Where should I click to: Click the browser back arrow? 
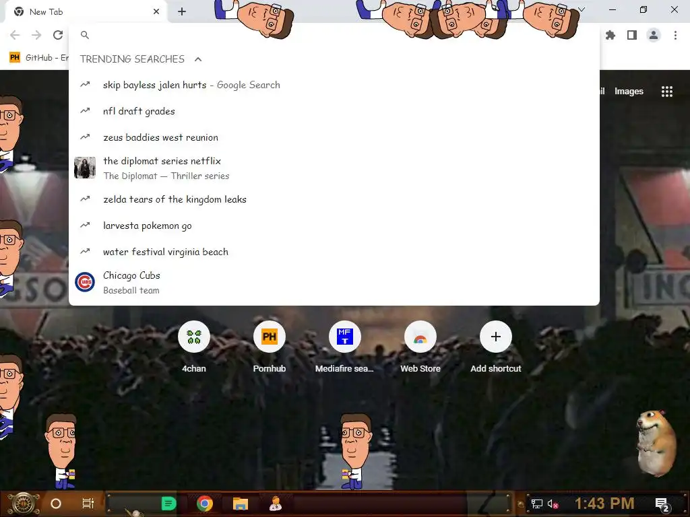point(15,35)
